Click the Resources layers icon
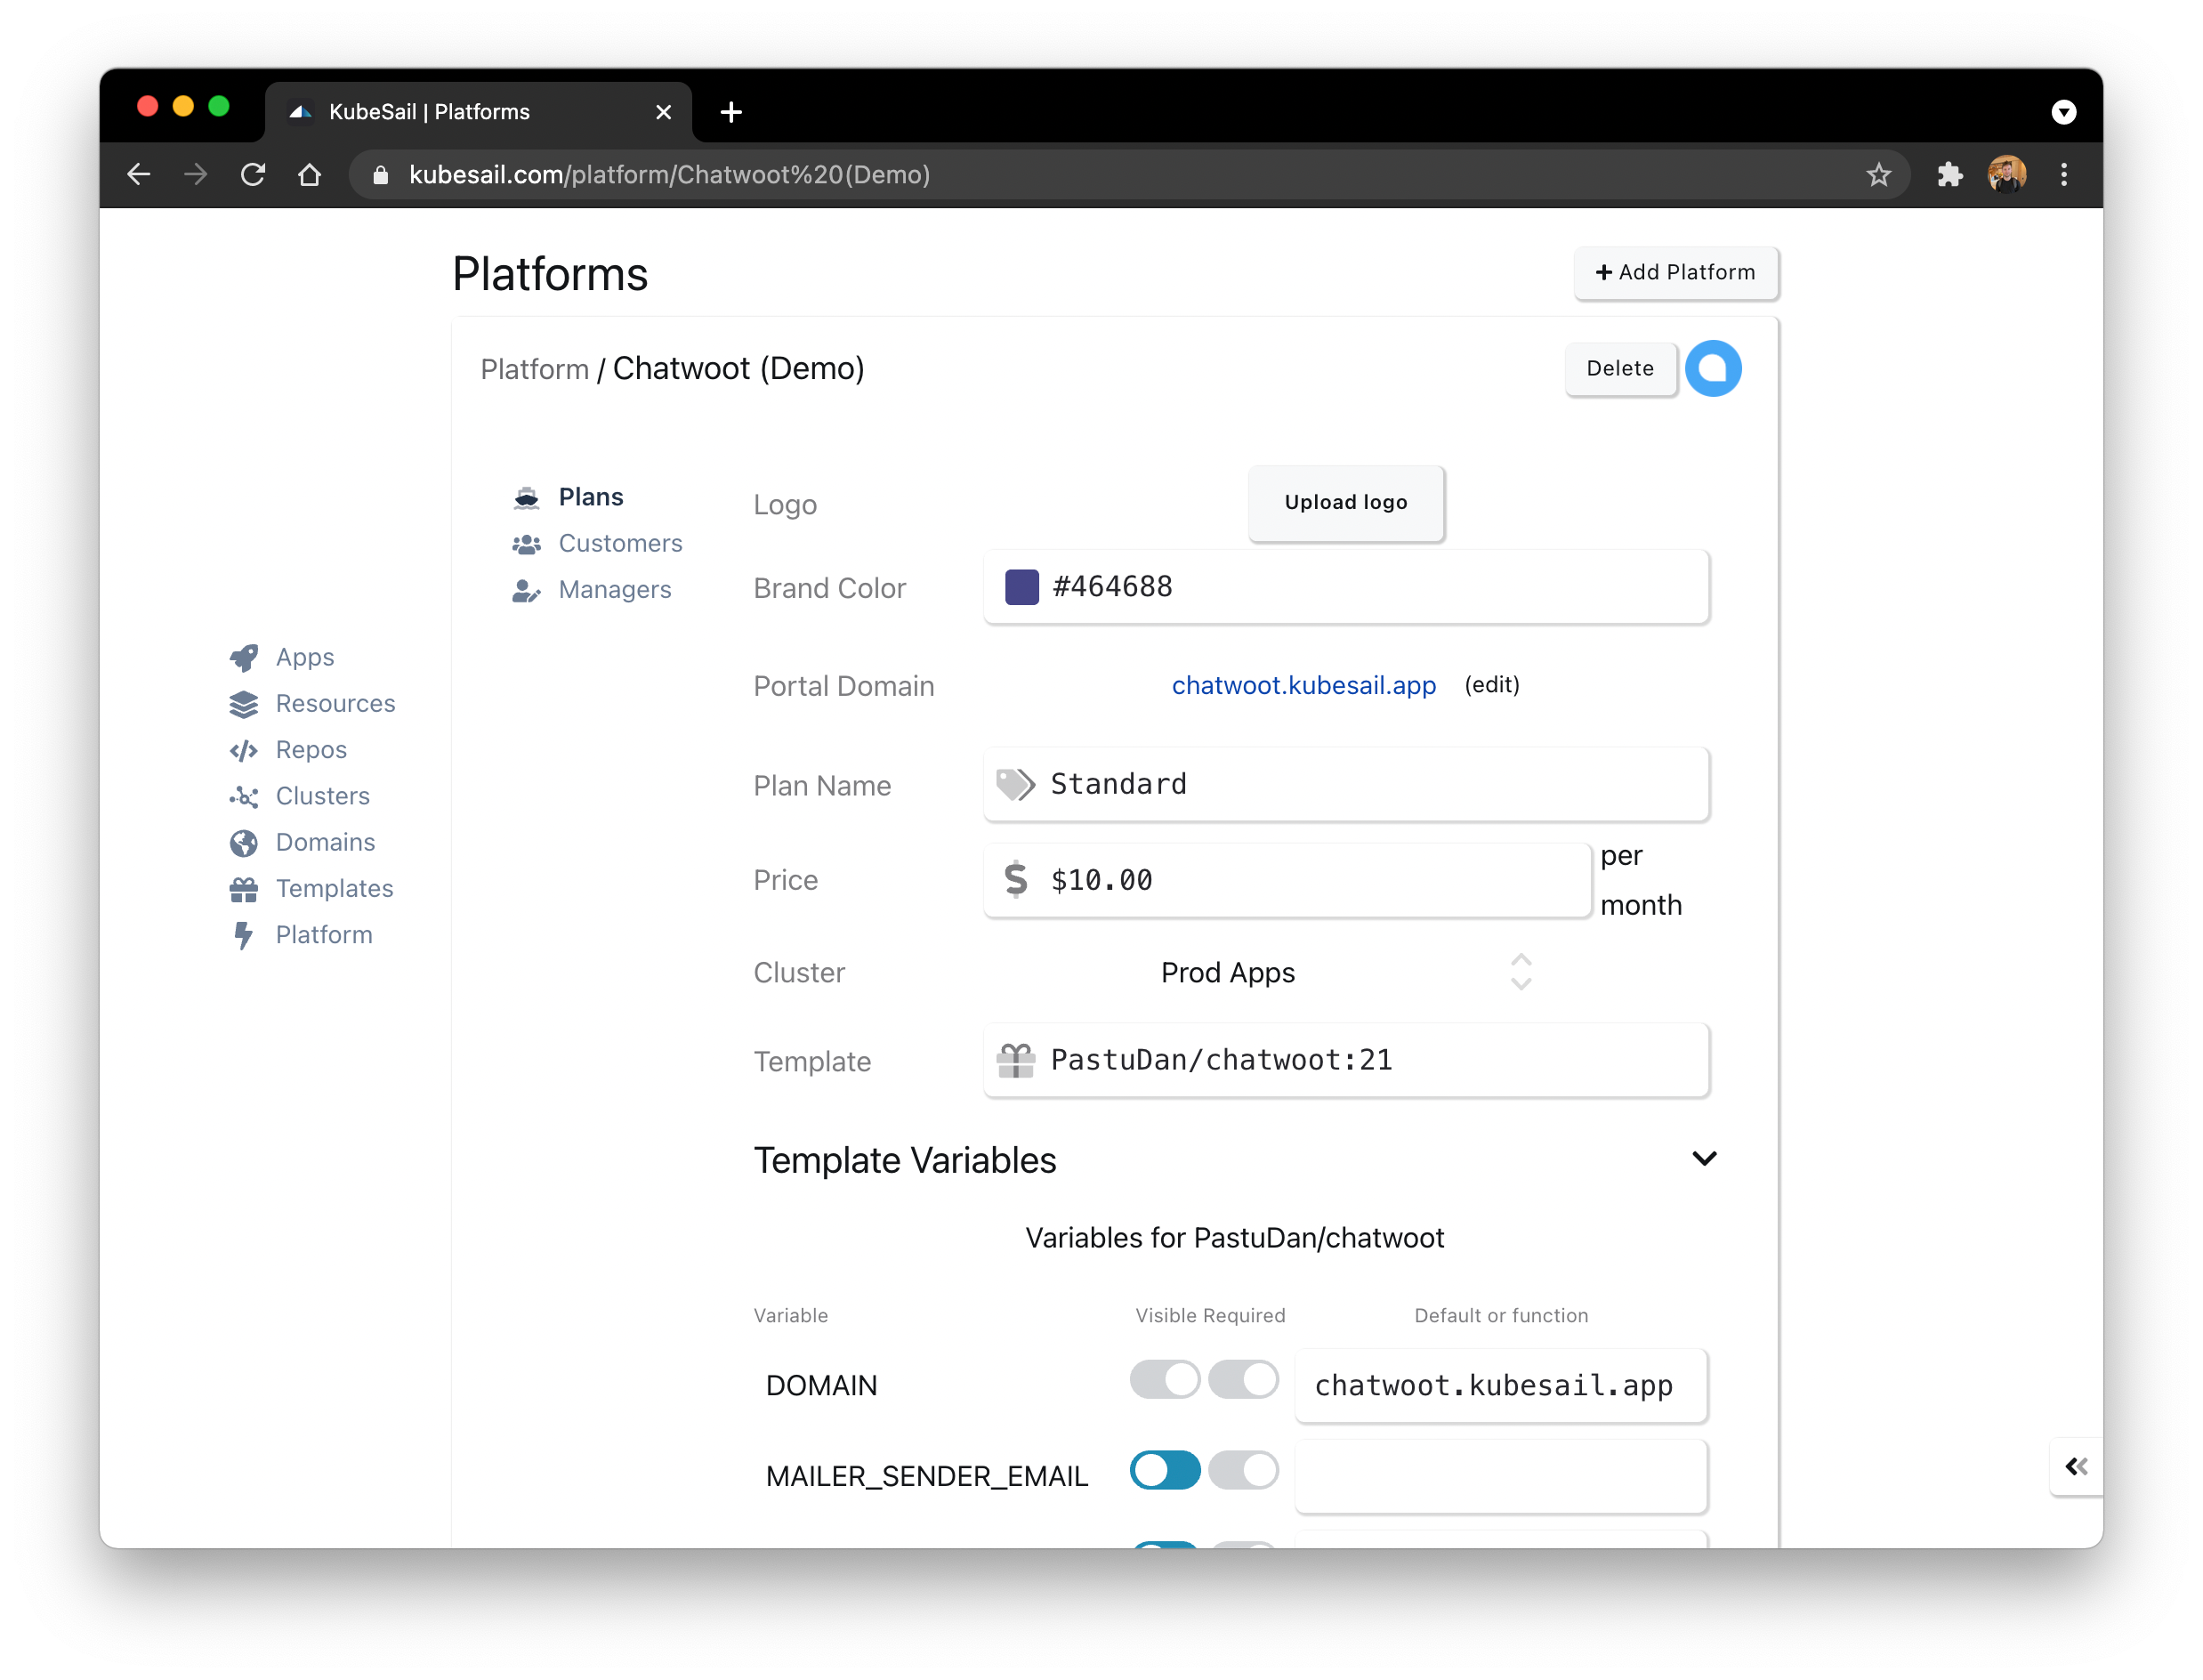The image size is (2203, 1680). [x=243, y=704]
